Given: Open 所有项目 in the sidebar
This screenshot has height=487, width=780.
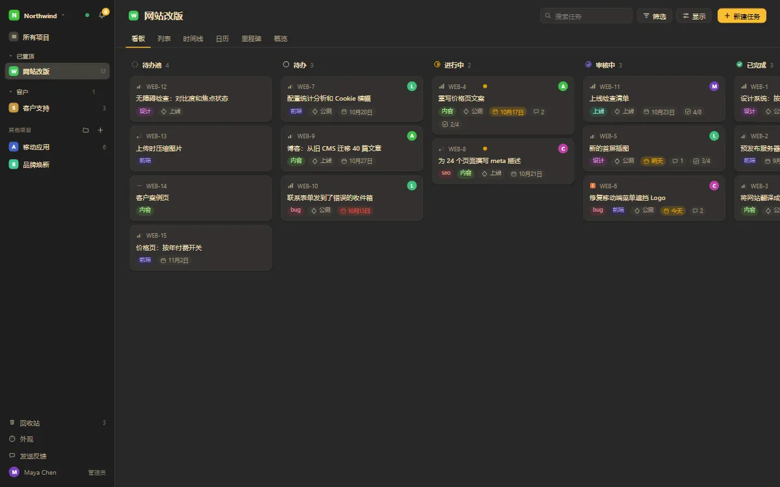Looking at the screenshot, I should point(57,37).
